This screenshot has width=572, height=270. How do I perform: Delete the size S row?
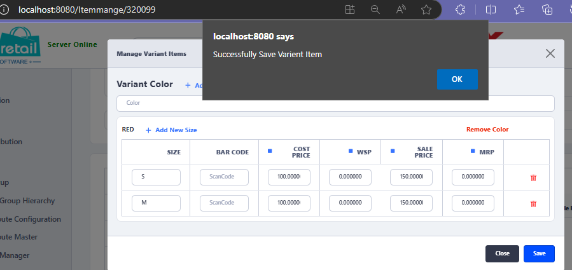(x=533, y=178)
